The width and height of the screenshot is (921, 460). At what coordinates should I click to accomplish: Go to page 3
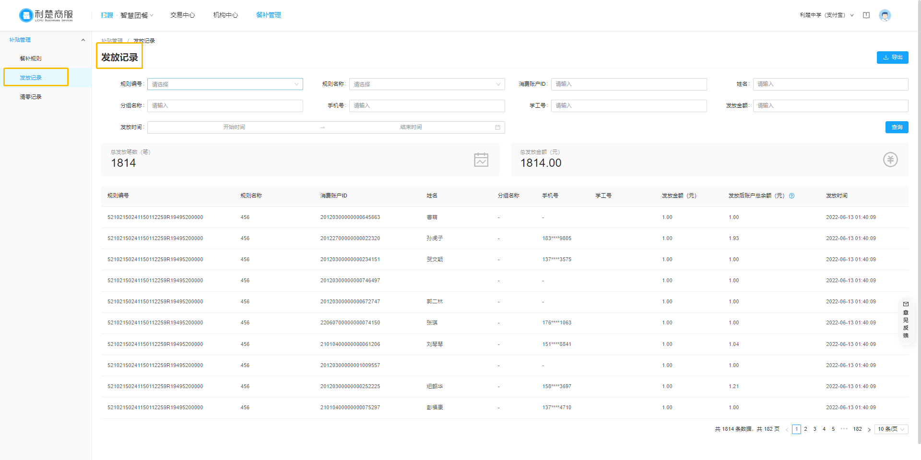pyautogui.click(x=815, y=429)
